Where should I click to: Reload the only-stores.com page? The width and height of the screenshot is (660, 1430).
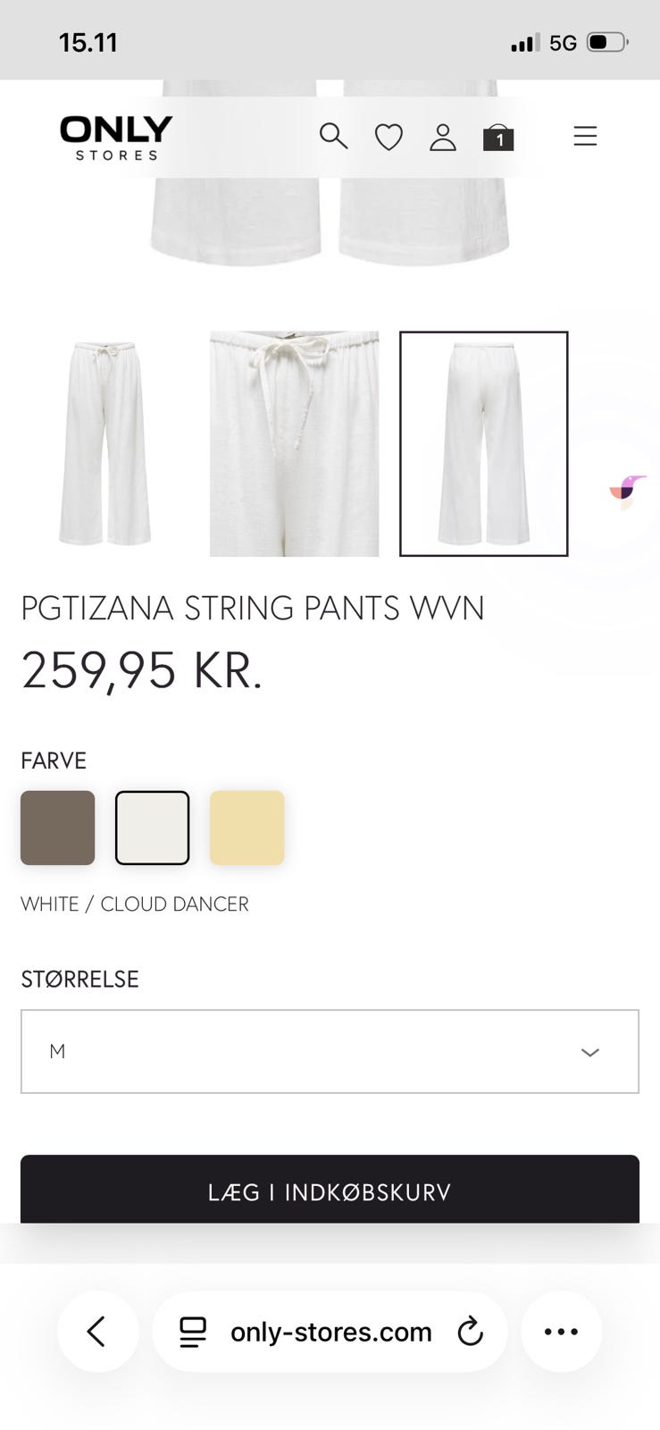coord(470,1332)
